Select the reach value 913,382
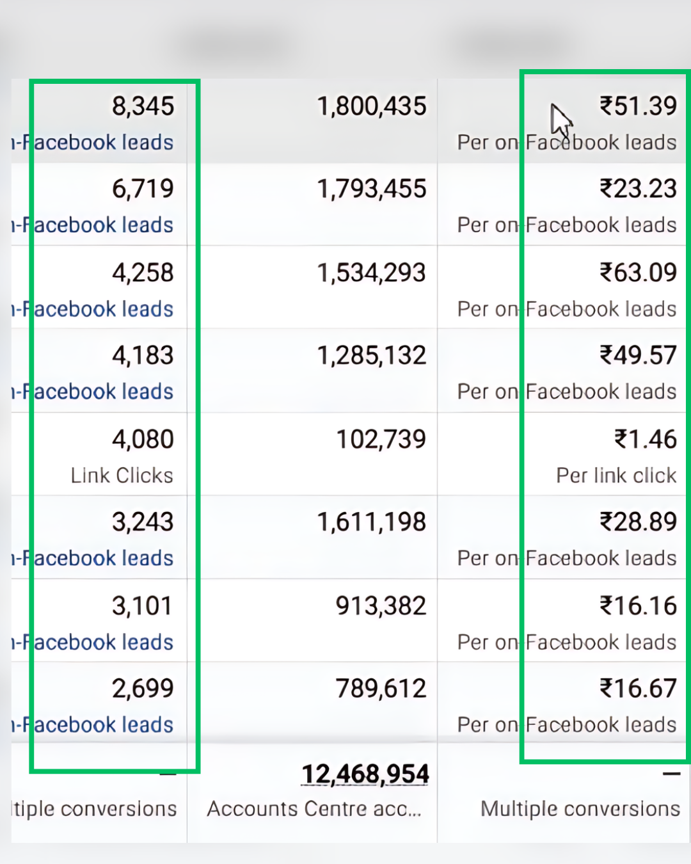 381,605
